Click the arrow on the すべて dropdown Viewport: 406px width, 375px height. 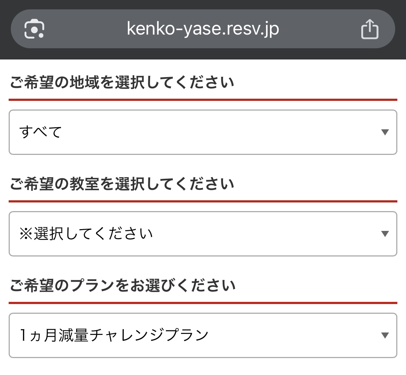pos(385,132)
